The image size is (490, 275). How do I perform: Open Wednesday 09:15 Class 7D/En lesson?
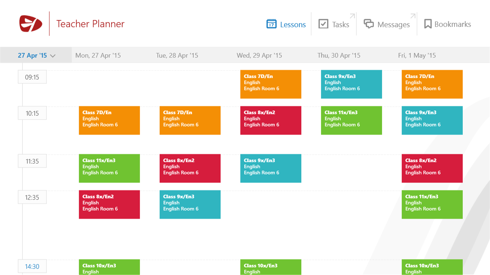coord(271,84)
